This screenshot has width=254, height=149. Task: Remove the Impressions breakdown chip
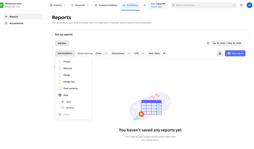(x=129, y=53)
